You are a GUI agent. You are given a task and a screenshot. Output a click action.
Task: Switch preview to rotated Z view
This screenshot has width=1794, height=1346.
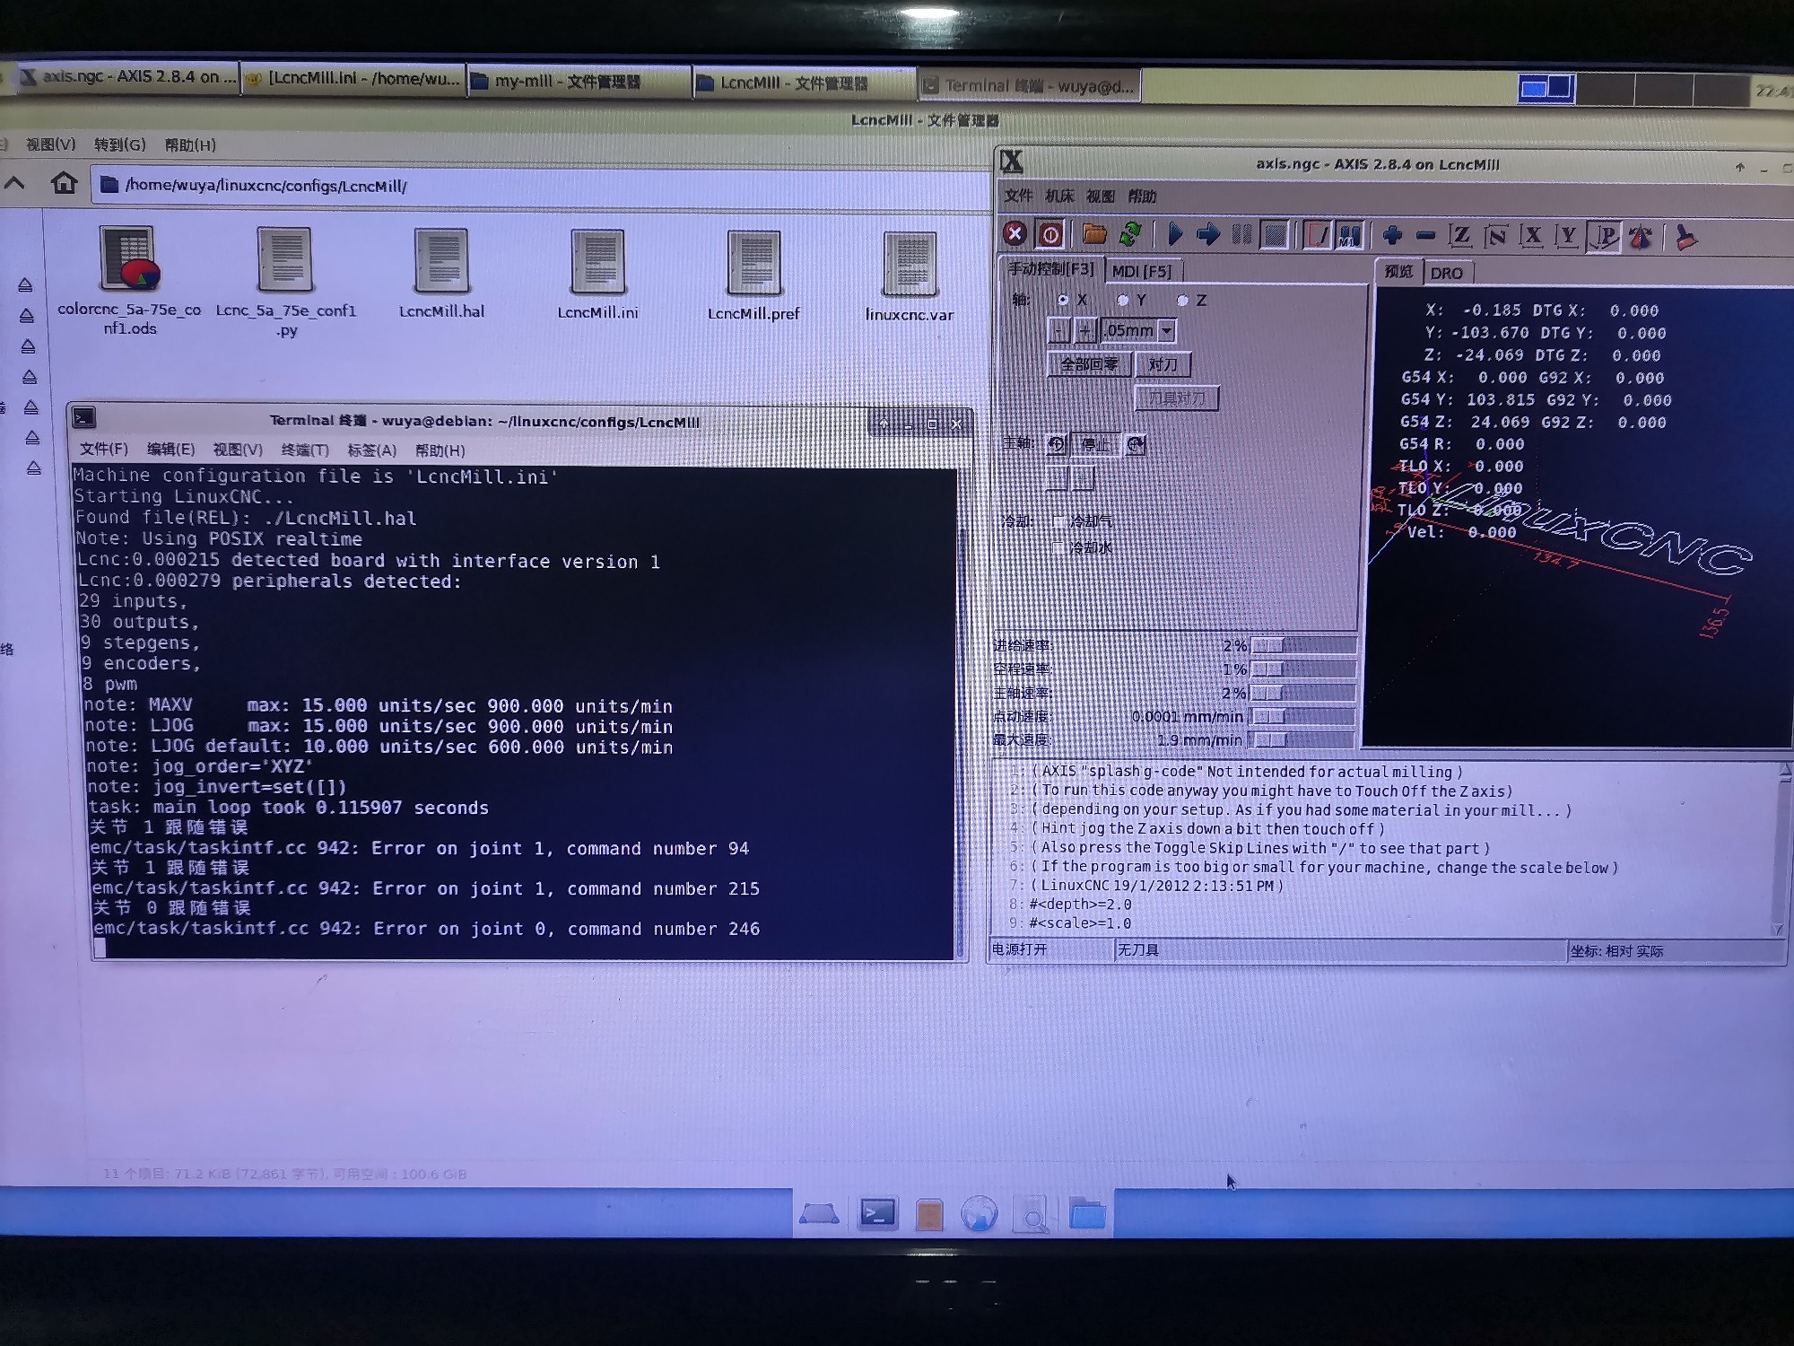pyautogui.click(x=1495, y=237)
